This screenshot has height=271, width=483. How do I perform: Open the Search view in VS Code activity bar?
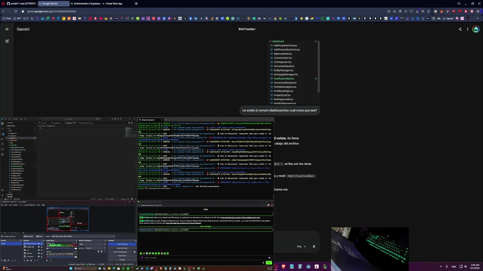(2, 128)
